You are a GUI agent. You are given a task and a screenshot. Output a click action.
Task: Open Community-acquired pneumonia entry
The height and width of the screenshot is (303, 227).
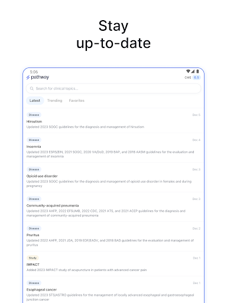113,207
